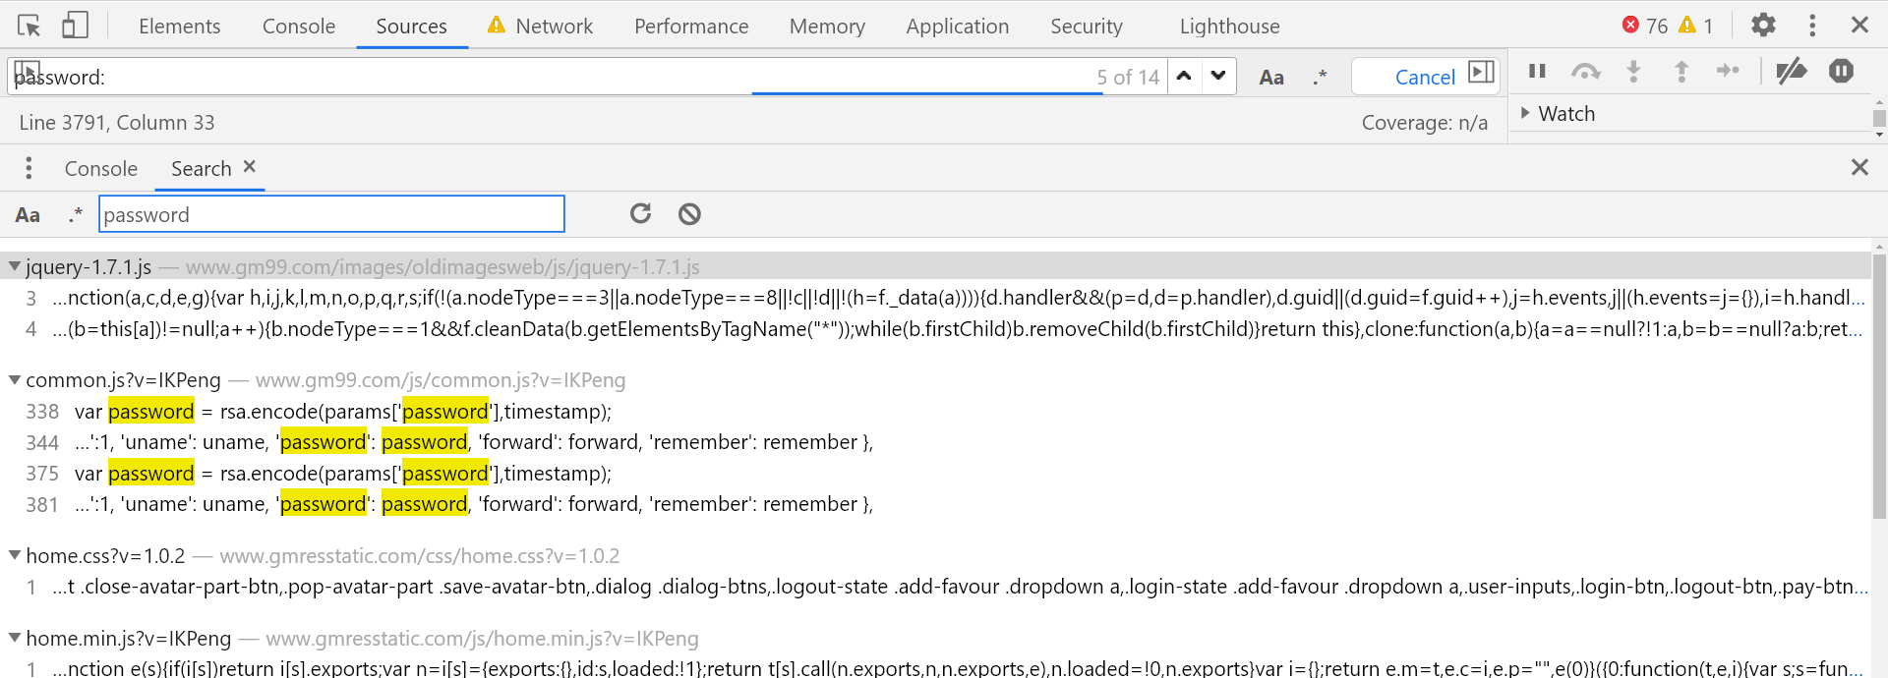Pause script execution in debugger
The height and width of the screenshot is (678, 1888).
[x=1537, y=71]
